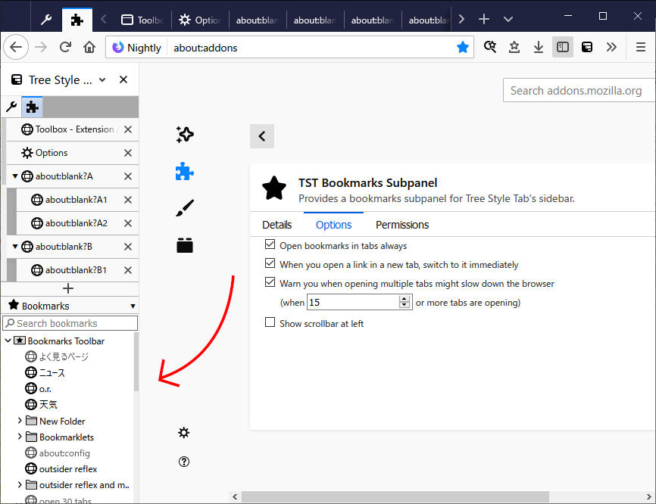The height and width of the screenshot is (504, 656).
Task: Enable Show scrollbar at left
Action: [270, 322]
